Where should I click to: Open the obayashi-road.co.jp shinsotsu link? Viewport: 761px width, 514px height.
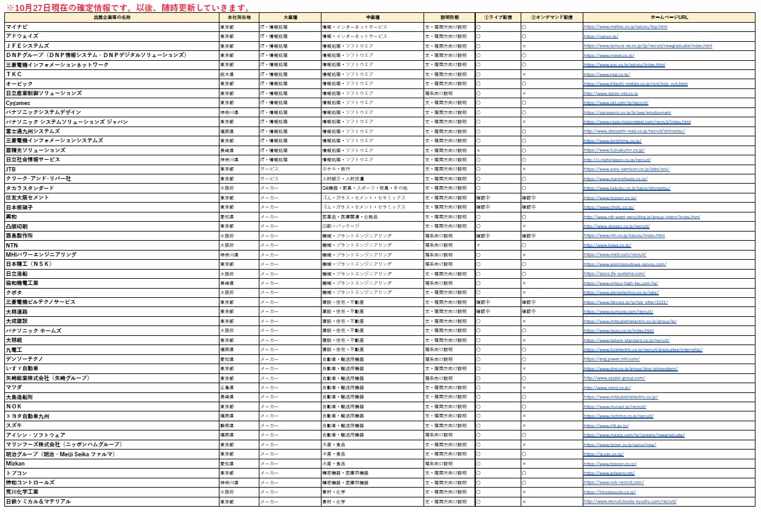tap(634, 131)
